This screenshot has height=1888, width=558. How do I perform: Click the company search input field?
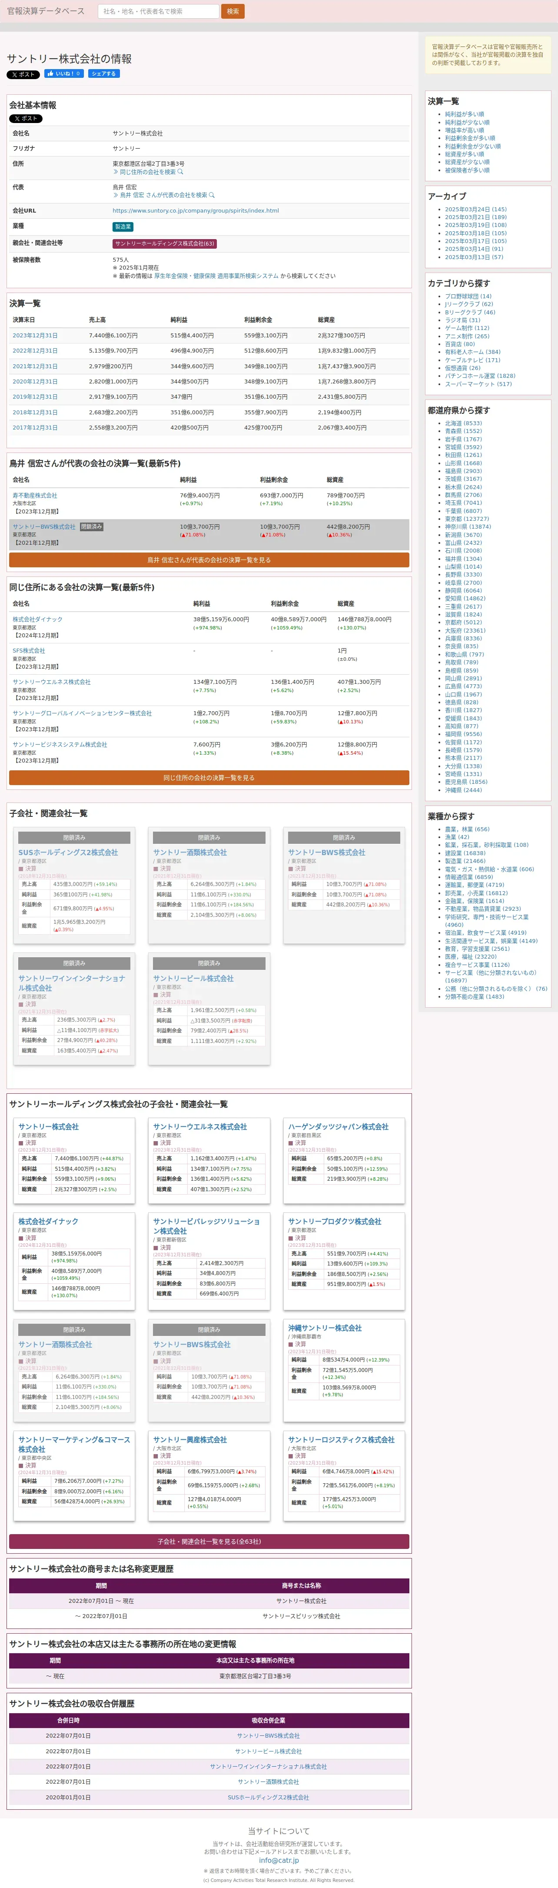[x=158, y=11]
